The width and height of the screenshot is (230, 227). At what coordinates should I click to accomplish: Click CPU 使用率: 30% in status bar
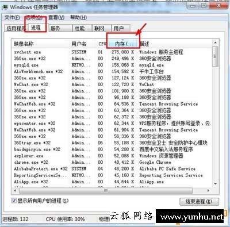click(65, 219)
